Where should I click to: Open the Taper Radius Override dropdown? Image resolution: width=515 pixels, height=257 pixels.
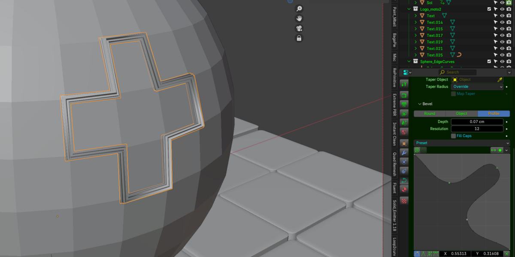coord(477,87)
